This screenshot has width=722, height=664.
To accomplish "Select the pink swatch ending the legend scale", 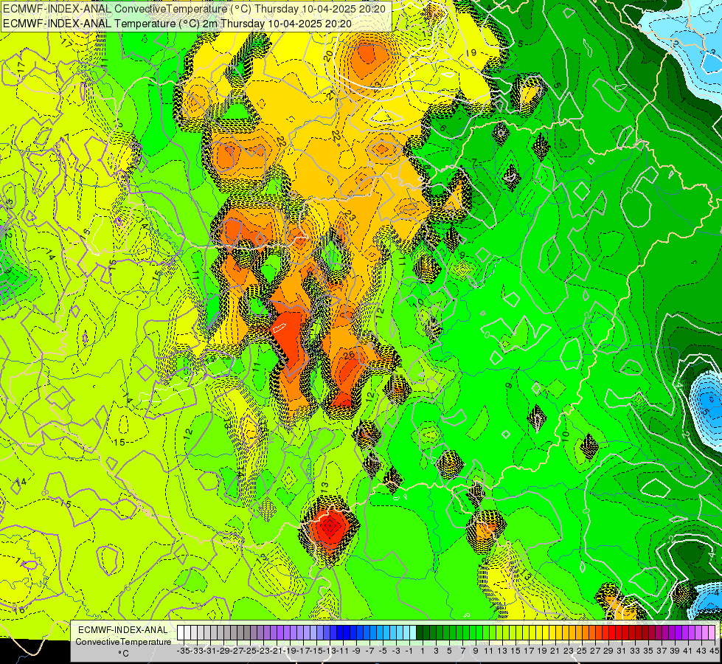I will pos(712,633).
